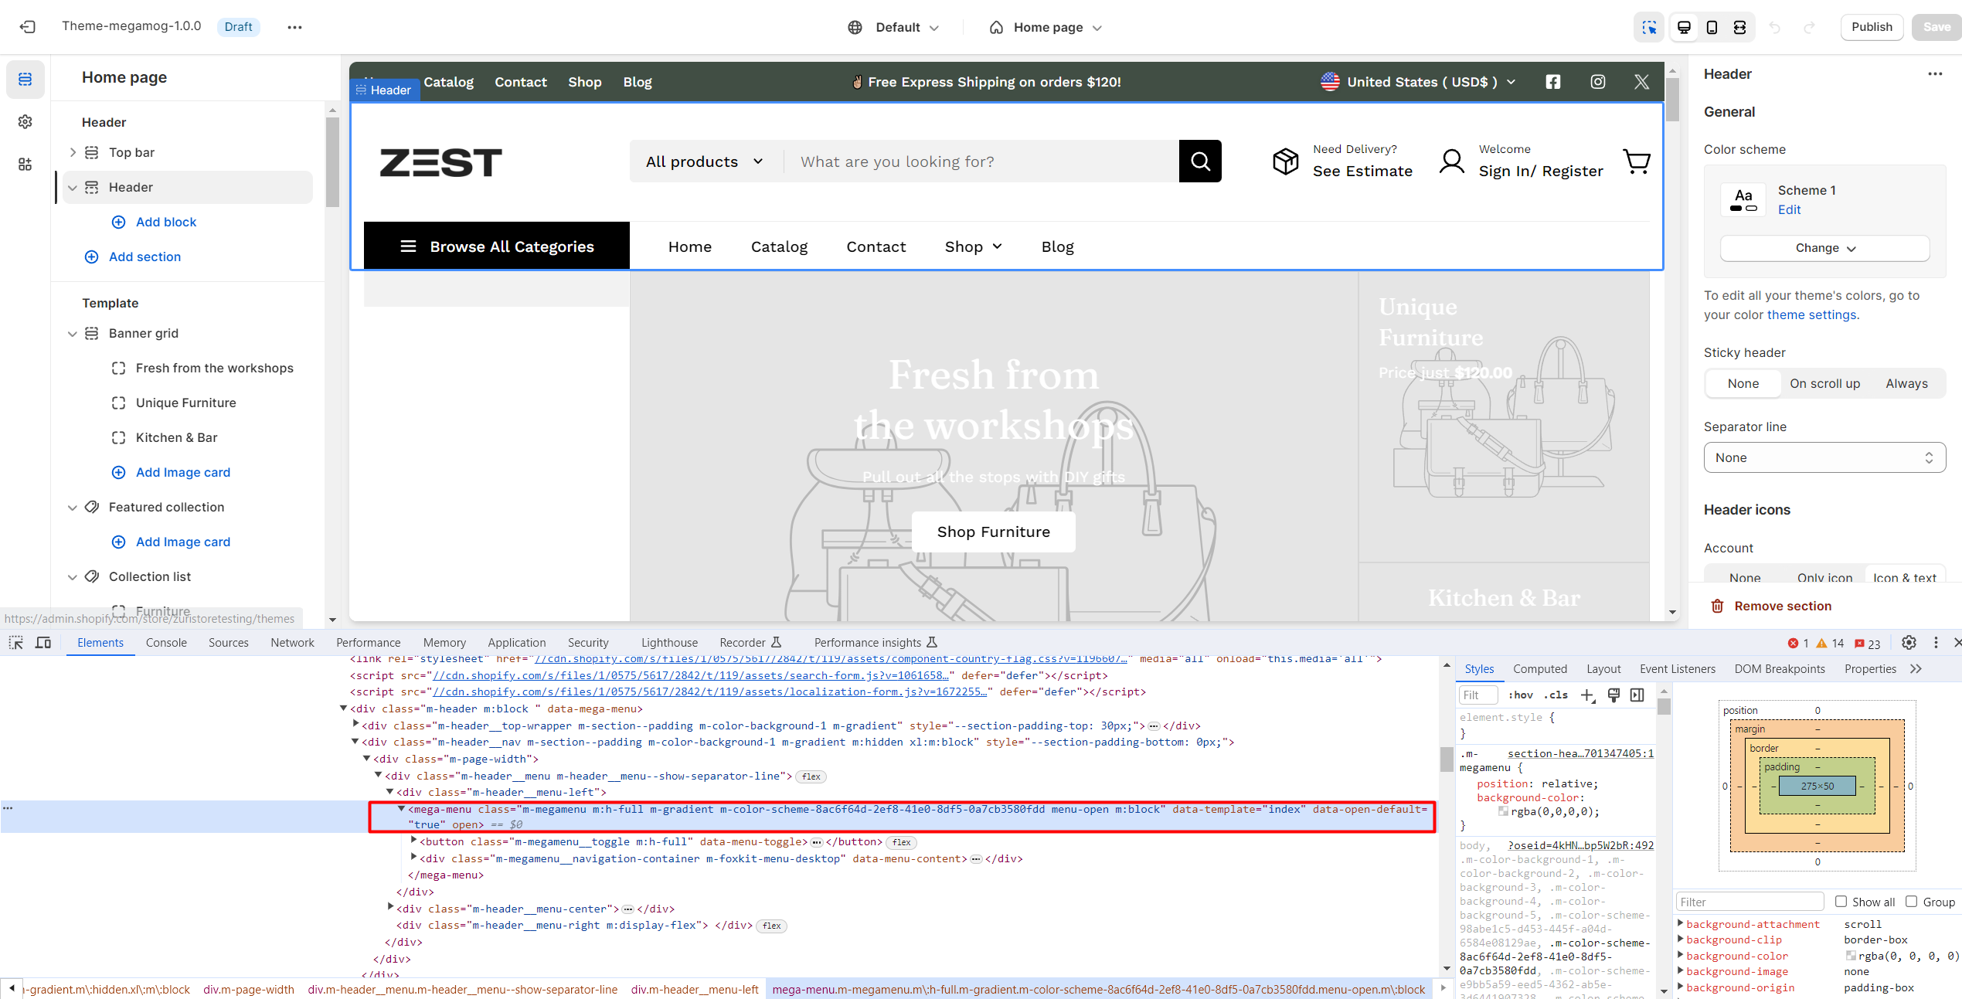Open the theme settings gear icon
This screenshot has height=999, width=1962.
[x=26, y=121]
